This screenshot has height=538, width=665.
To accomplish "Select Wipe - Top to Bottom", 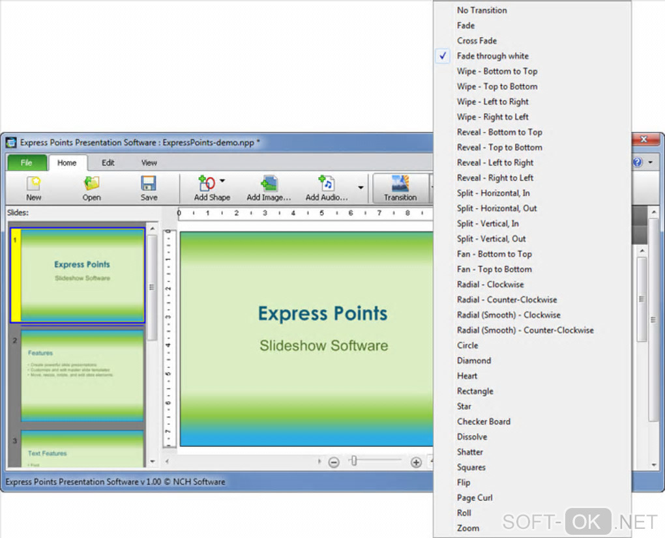I will (x=532, y=87).
